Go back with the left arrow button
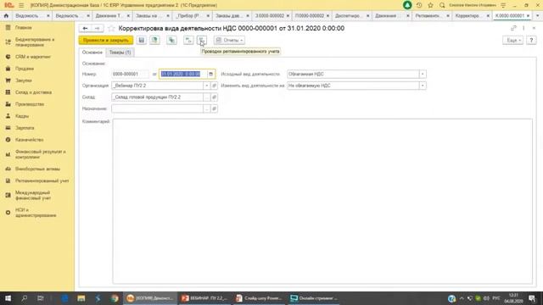This screenshot has width=543, height=305. point(85,28)
